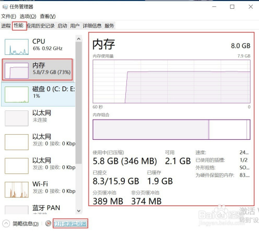The width and height of the screenshot is (259, 232).
Task: Open the 查看(V) menu
Action: click(48, 17)
